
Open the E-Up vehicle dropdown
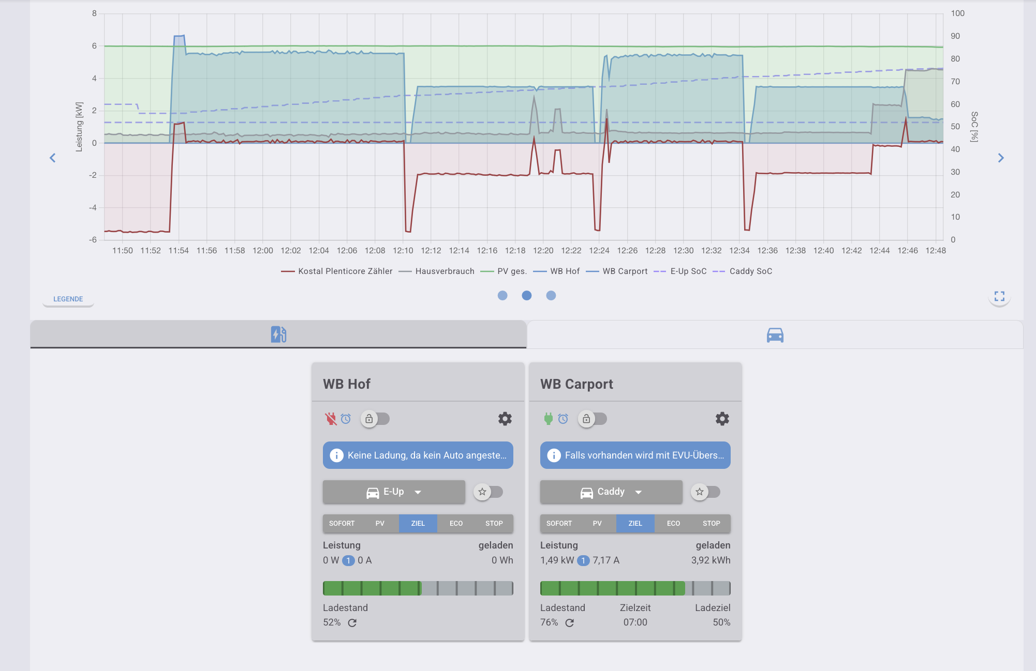(394, 492)
